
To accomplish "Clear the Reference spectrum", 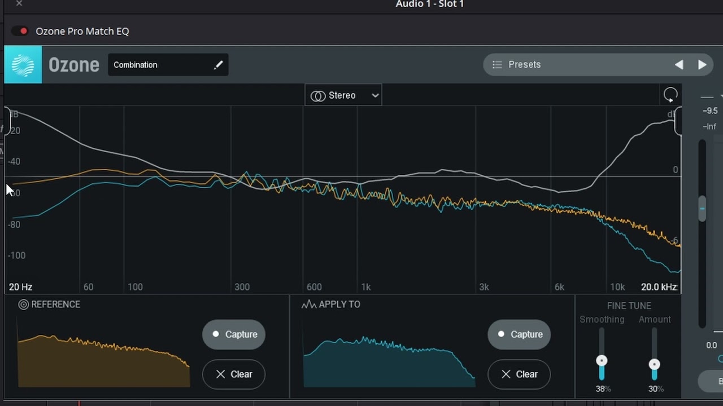I will pyautogui.click(x=234, y=374).
